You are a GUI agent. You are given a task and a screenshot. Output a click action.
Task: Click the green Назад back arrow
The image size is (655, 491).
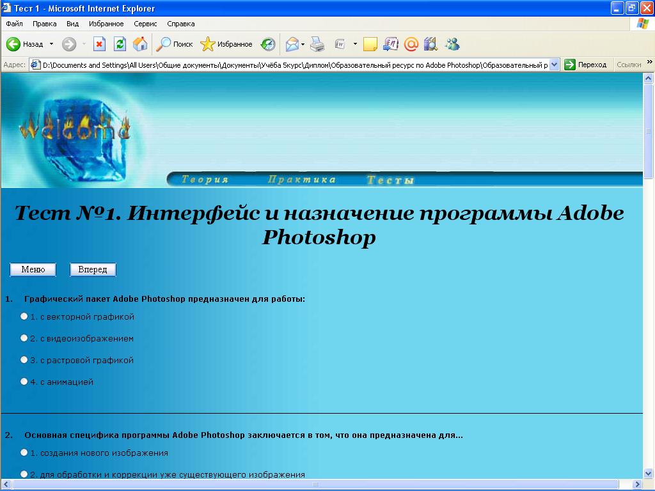pyautogui.click(x=13, y=44)
